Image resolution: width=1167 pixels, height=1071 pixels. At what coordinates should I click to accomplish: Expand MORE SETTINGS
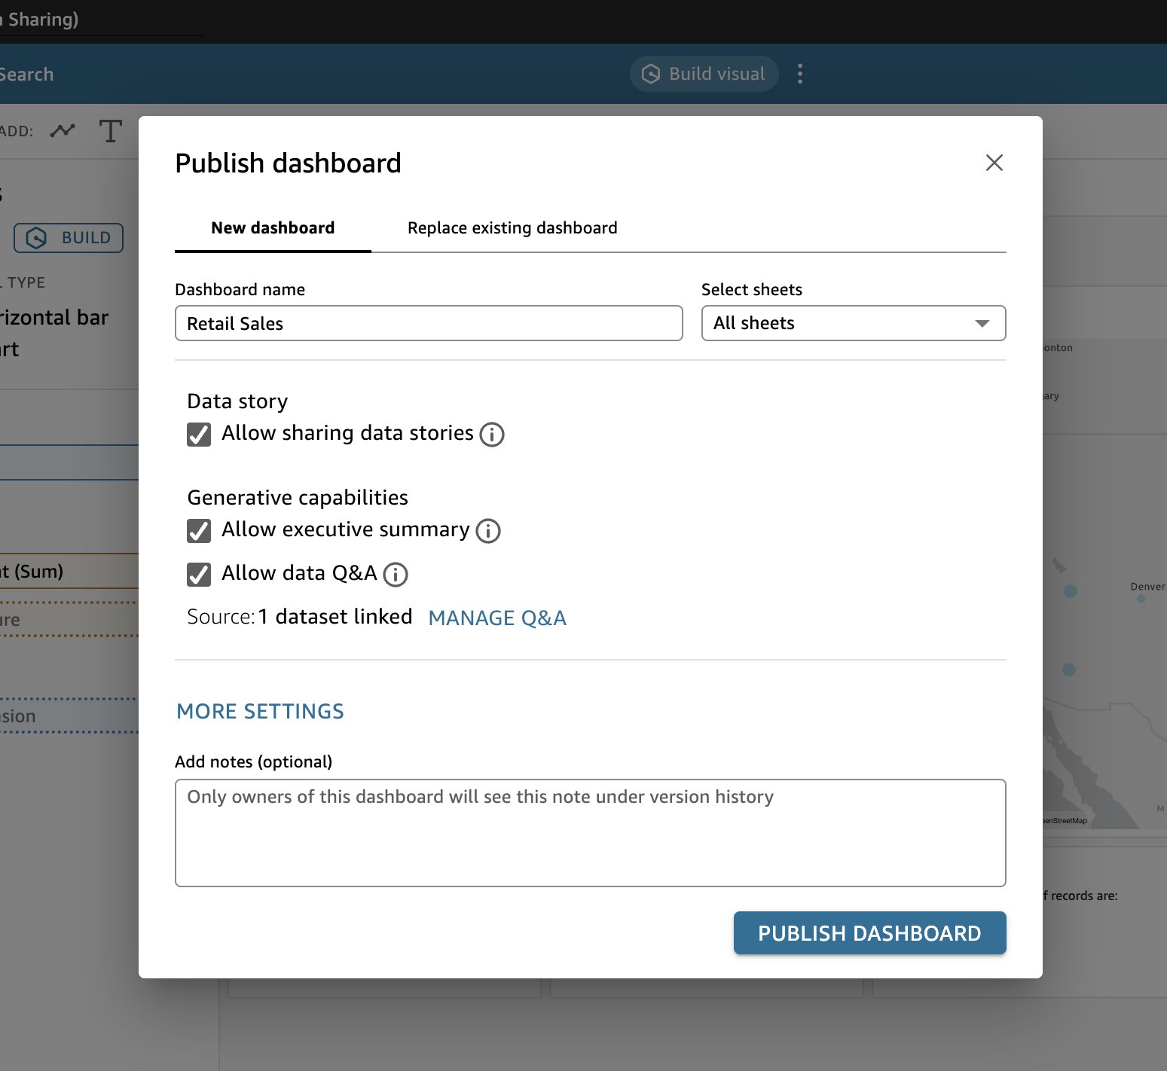point(260,711)
